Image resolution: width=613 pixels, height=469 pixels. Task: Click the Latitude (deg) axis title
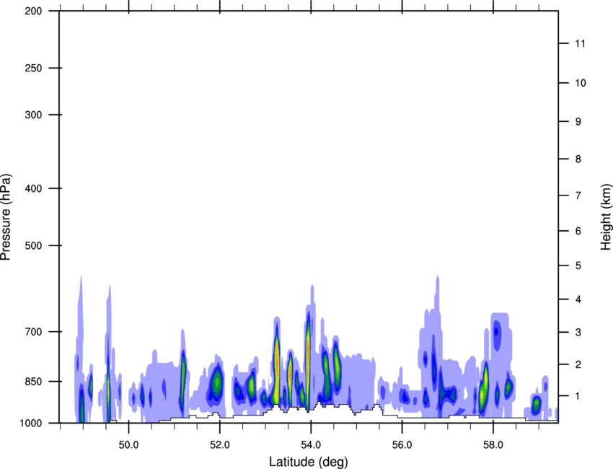click(308, 462)
